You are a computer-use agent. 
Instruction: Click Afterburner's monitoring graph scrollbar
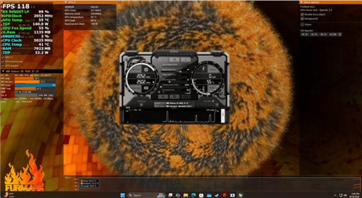click(x=223, y=116)
